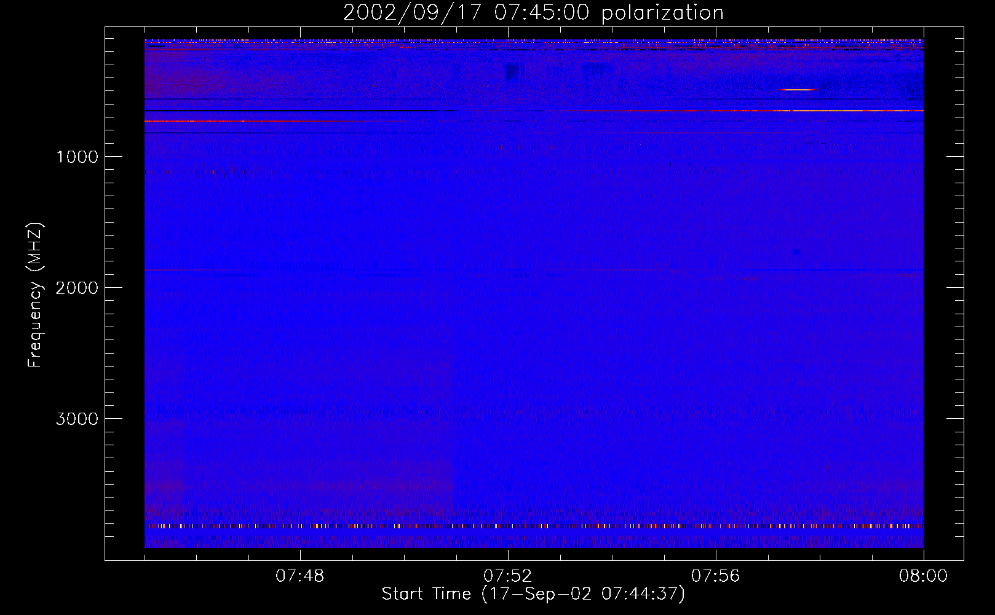
Task: Click the 1000 frequency tick label
Action: tap(77, 157)
